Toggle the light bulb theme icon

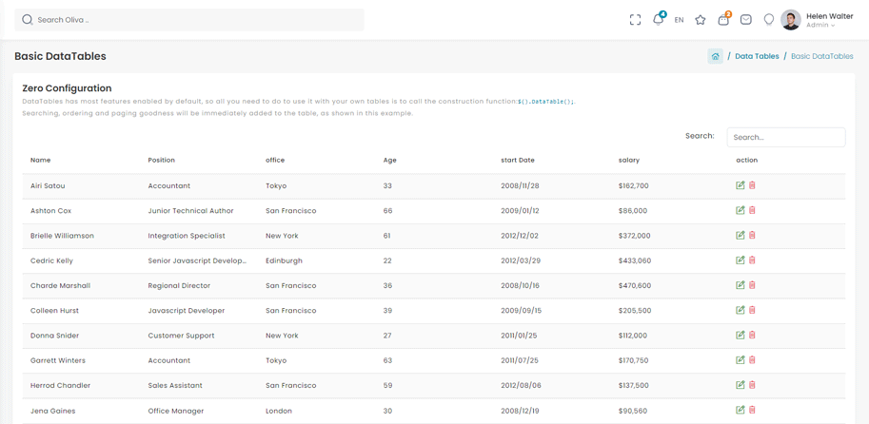tap(769, 20)
